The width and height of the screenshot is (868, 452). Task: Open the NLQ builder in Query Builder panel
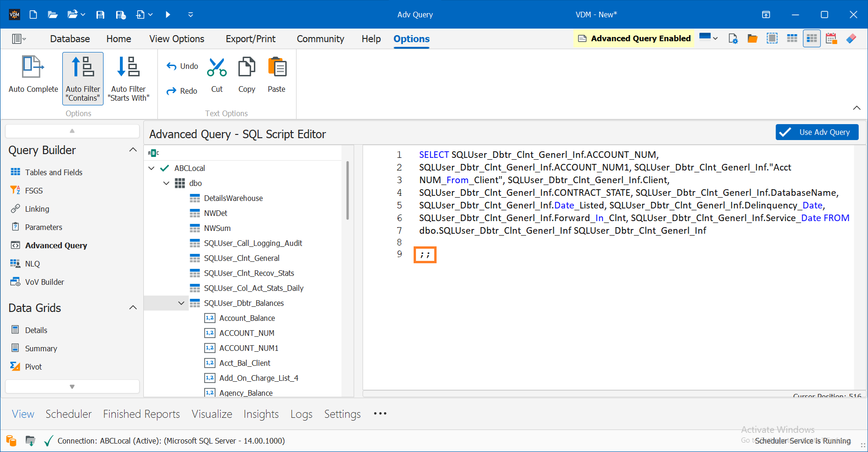[x=32, y=263]
